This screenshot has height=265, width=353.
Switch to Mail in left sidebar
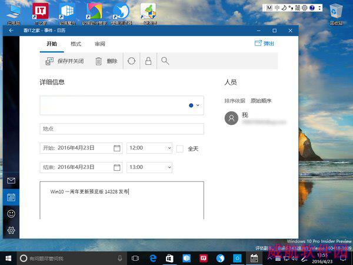11,181
